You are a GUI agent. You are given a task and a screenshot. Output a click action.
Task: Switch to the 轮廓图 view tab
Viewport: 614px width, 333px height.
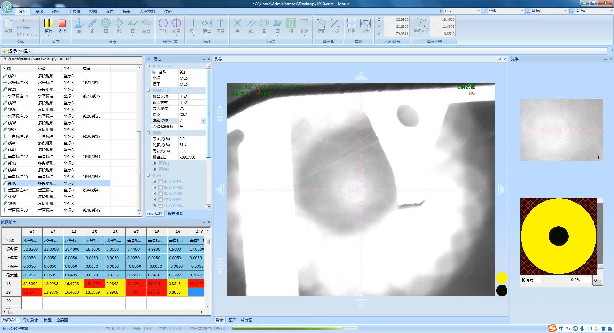coord(246,320)
